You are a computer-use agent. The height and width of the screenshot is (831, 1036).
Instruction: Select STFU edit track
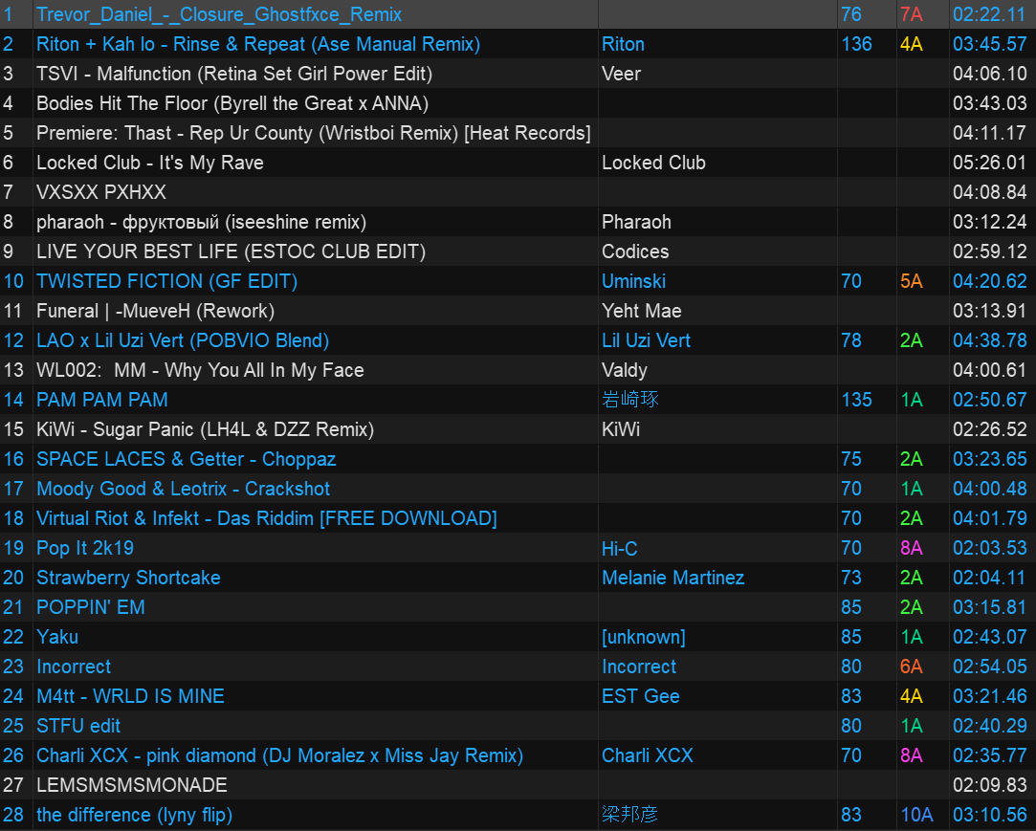point(78,726)
